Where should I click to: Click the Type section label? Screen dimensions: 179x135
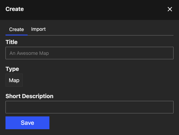pyautogui.click(x=12, y=69)
